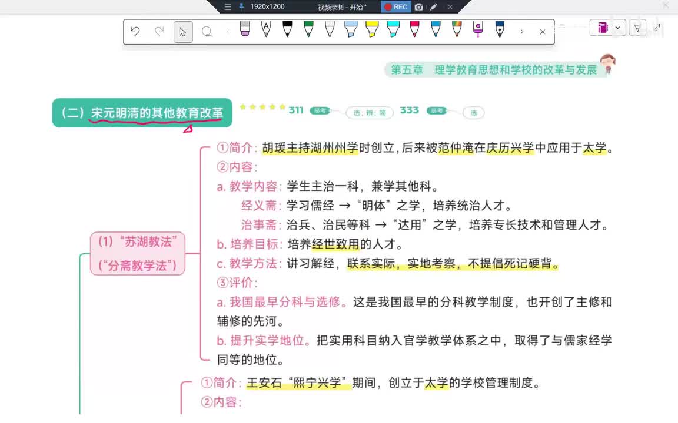Click the ③评价 label

tap(237, 283)
